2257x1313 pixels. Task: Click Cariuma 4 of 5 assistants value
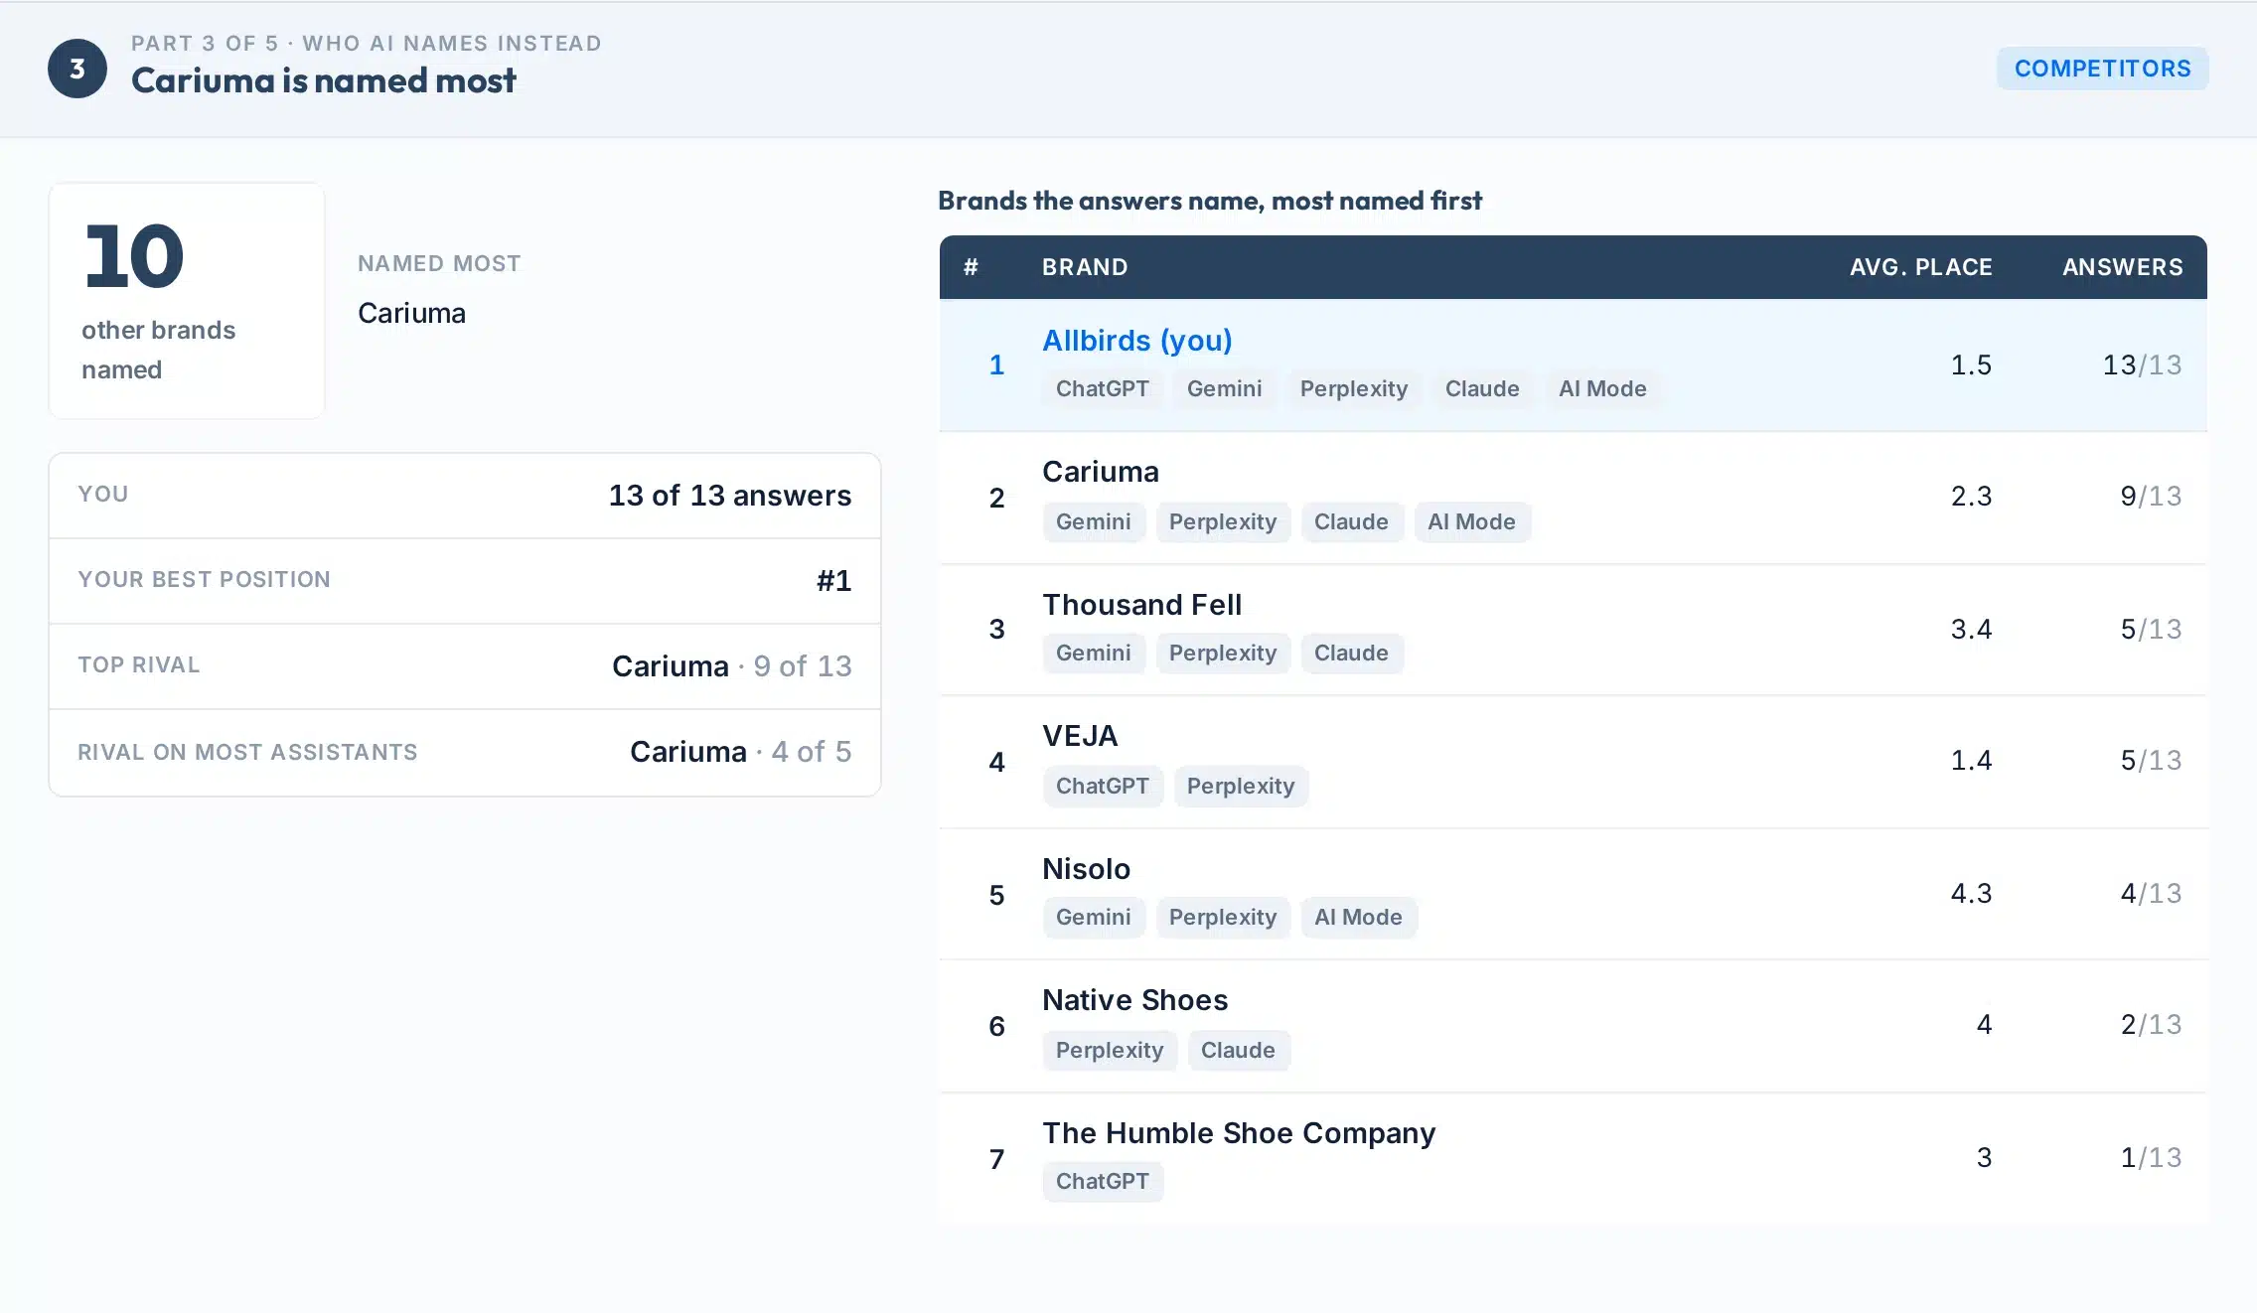pyautogui.click(x=741, y=752)
